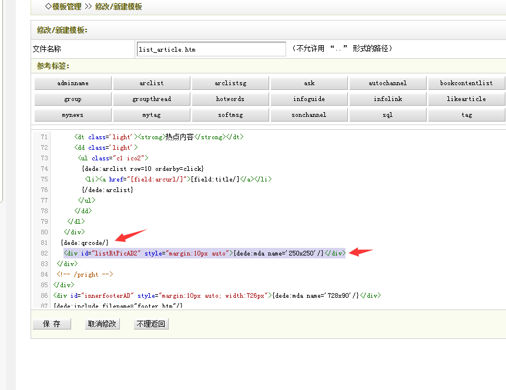Select the arclistsg tag button
506x390 pixels.
(x=230, y=83)
